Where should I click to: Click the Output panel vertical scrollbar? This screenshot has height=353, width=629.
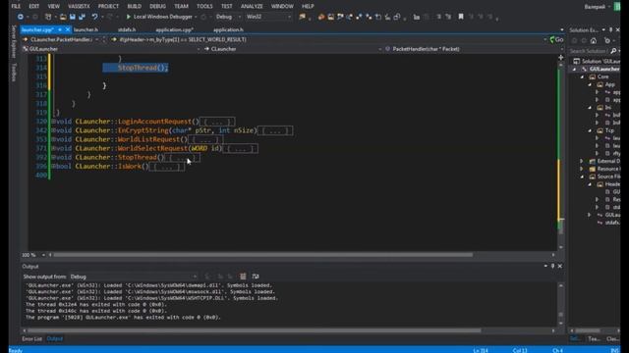[x=560, y=305]
